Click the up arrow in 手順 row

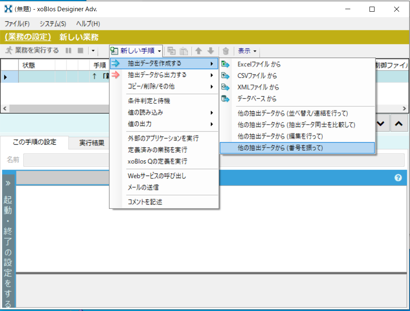point(94,77)
